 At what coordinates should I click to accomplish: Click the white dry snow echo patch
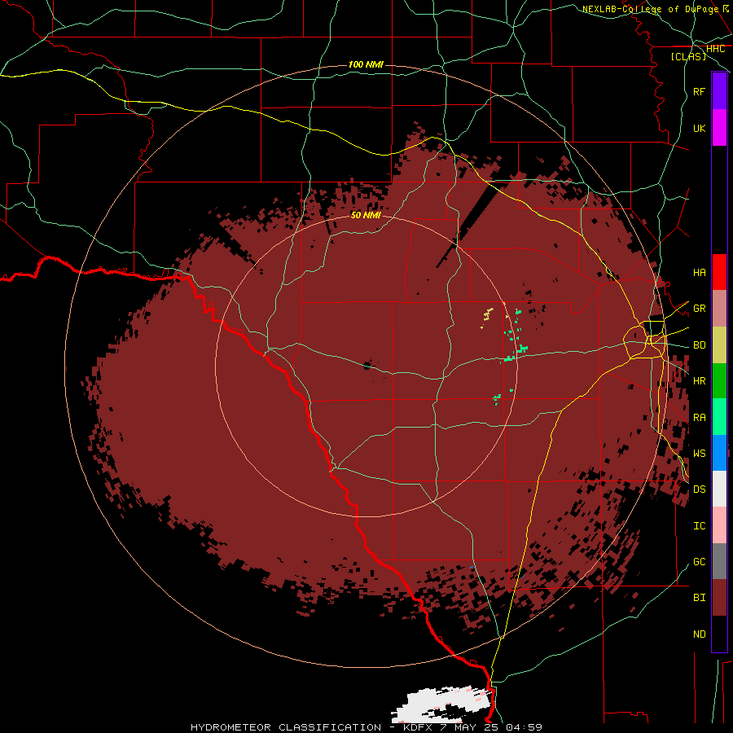coord(441,704)
